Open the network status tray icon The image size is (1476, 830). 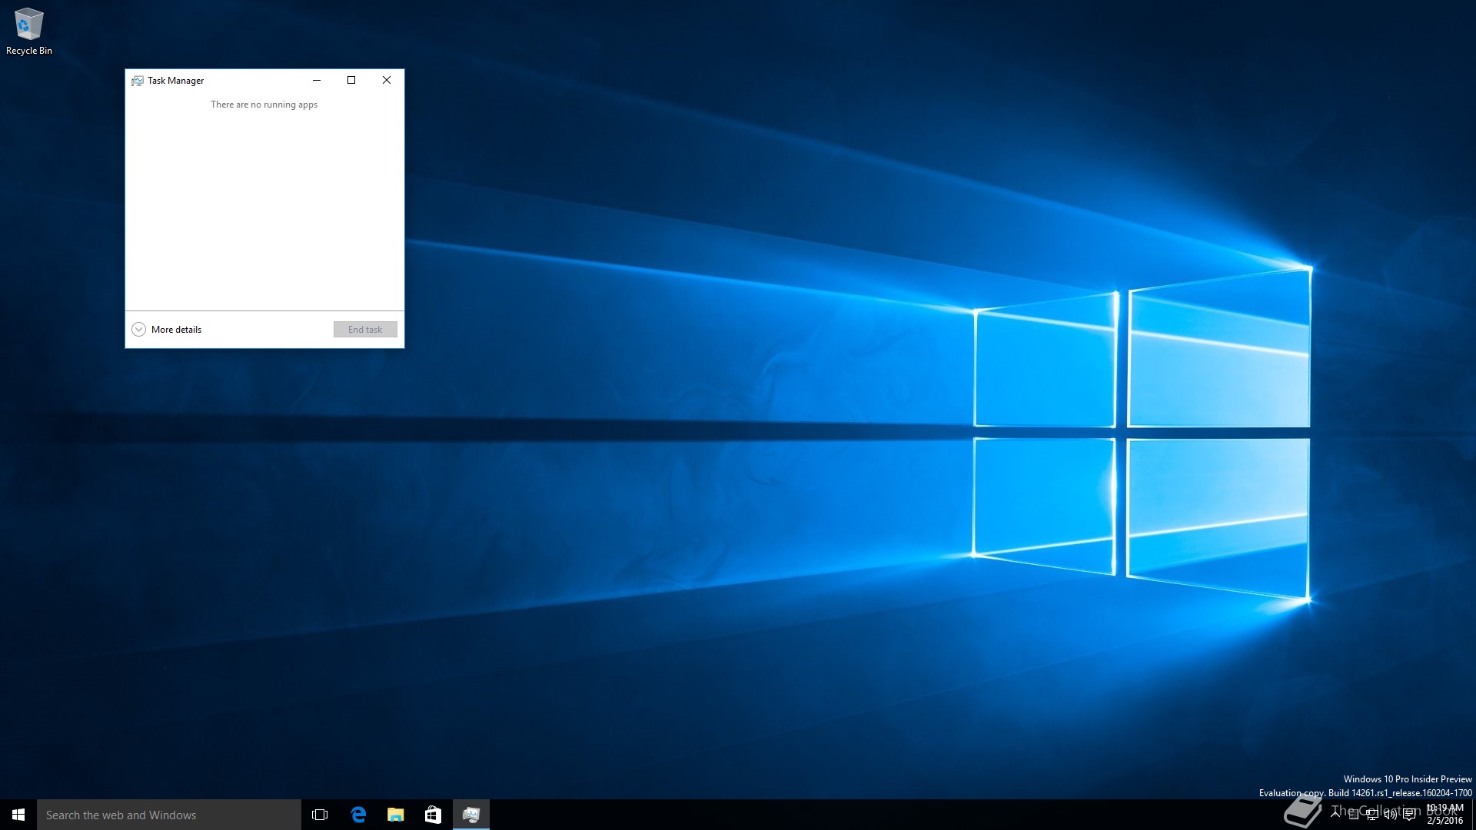[1372, 815]
